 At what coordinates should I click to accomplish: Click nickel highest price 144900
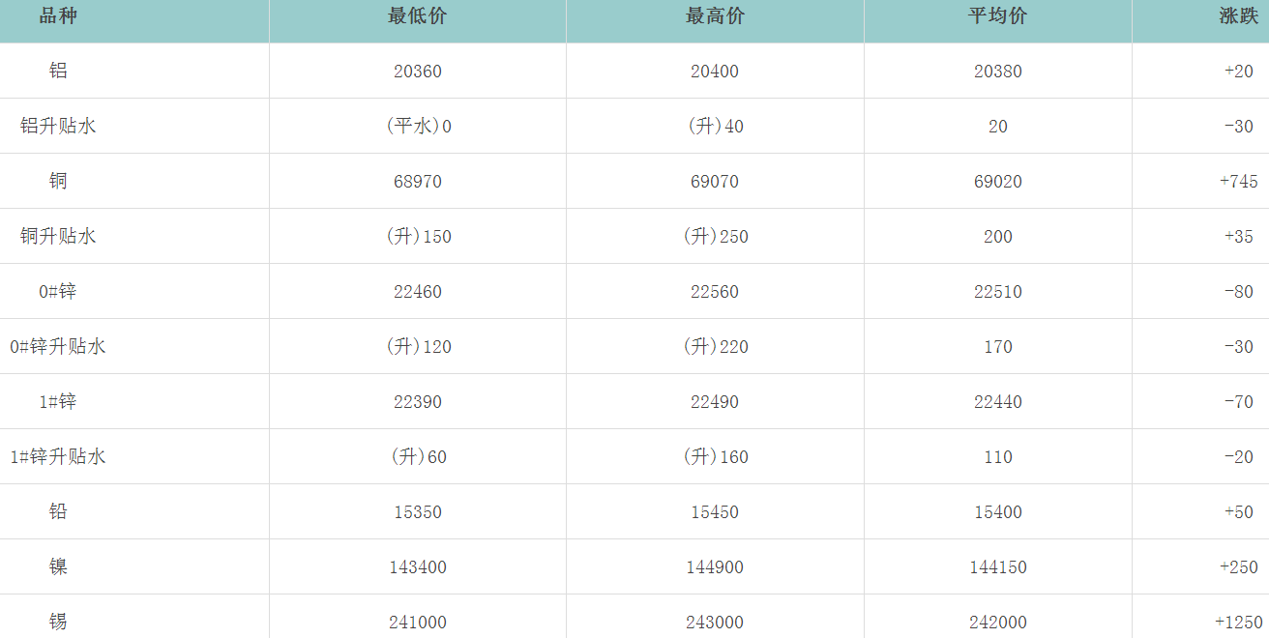pos(715,567)
